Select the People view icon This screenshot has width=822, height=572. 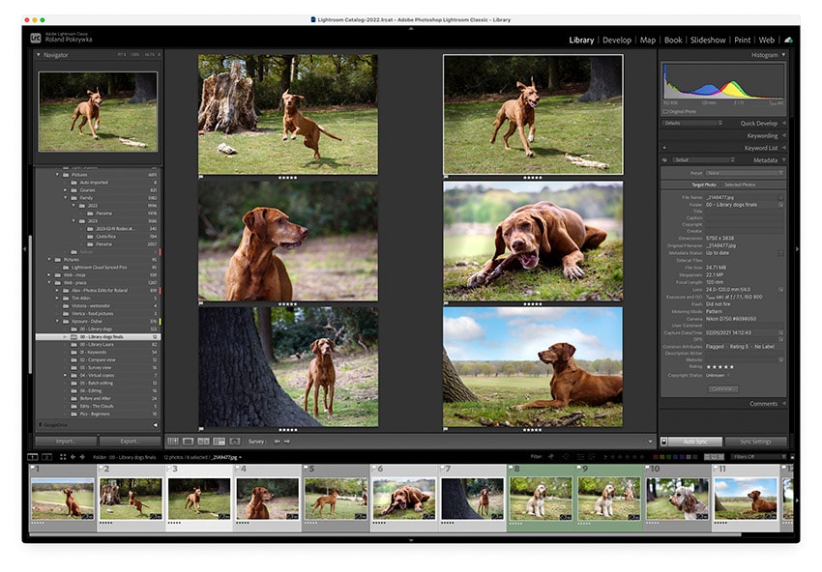[x=234, y=443]
